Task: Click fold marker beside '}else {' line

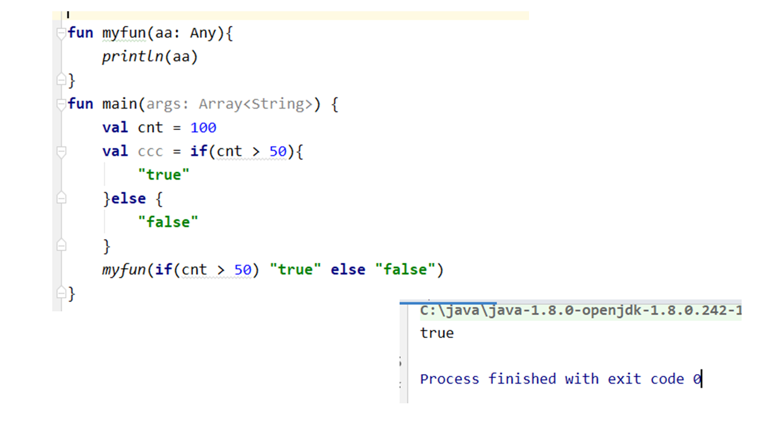Action: [x=61, y=199]
